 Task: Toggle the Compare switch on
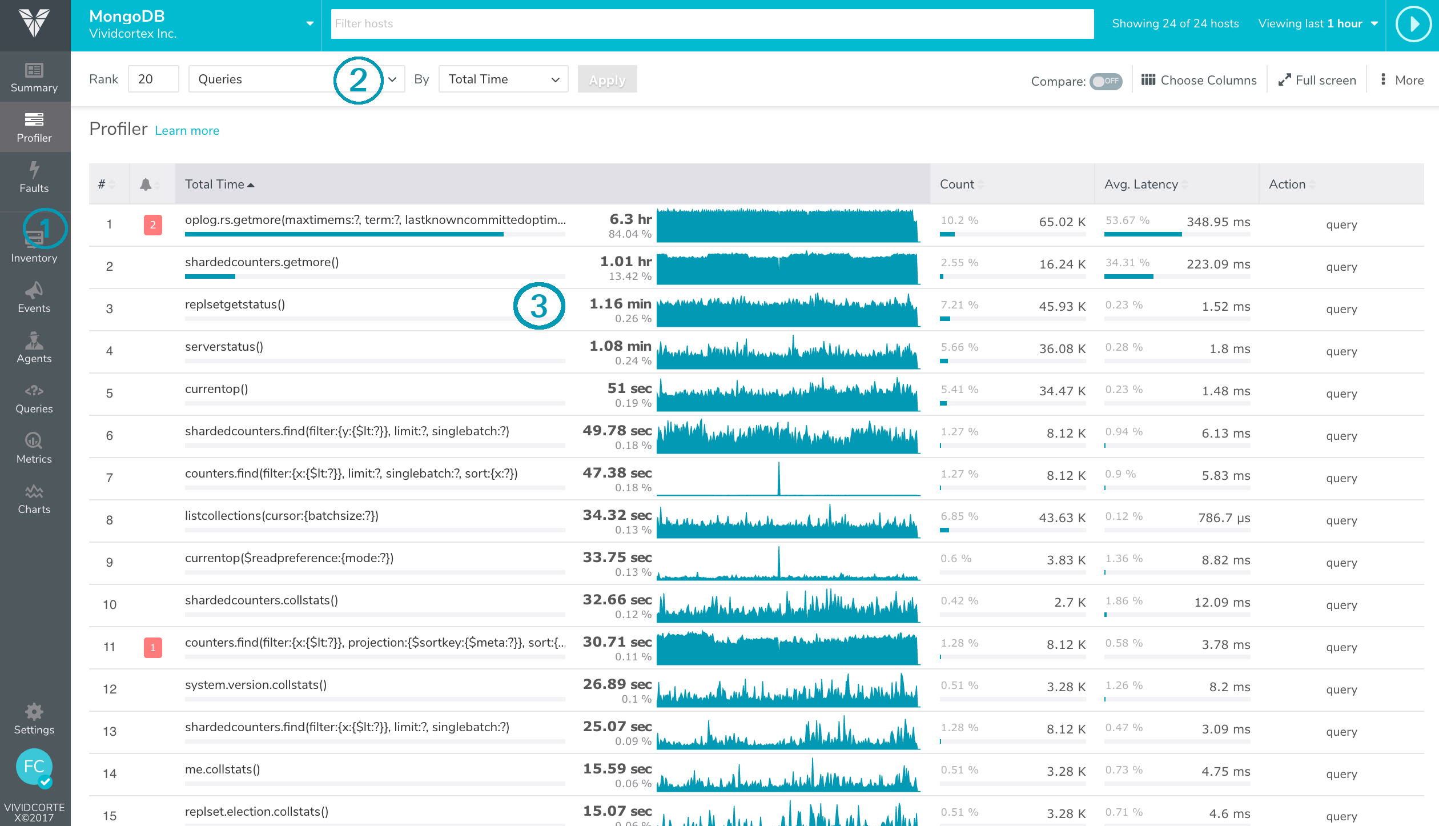[1106, 81]
